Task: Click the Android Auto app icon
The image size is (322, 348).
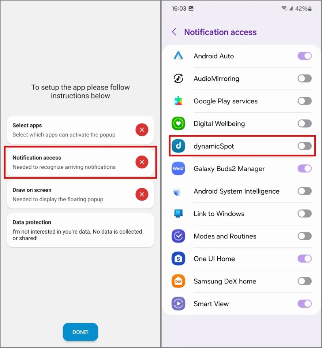Action: (178, 56)
